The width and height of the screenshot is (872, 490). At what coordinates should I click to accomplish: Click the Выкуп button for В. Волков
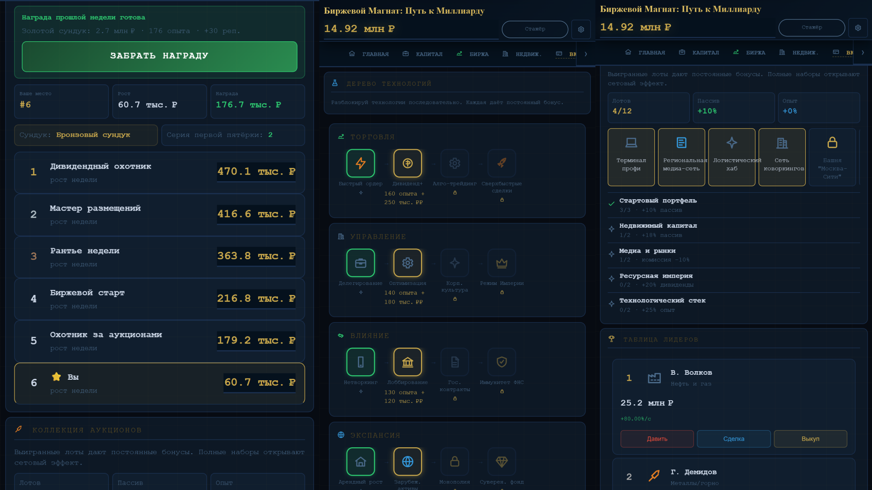[810, 439]
